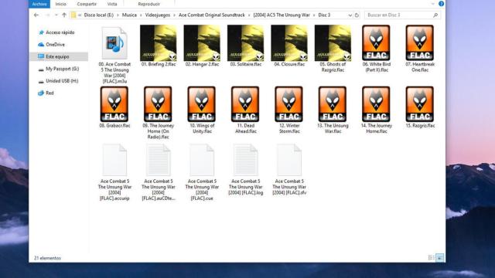Select the [FLAC].log file icon
Screen dimensions: 495x278
click(246, 160)
